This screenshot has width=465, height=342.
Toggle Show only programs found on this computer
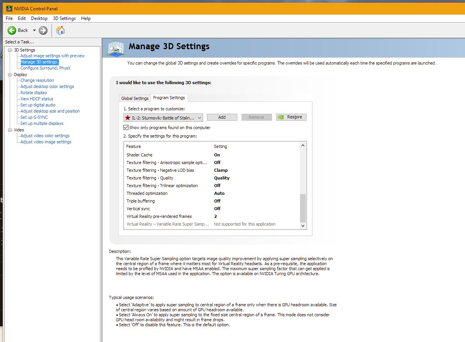(x=126, y=128)
